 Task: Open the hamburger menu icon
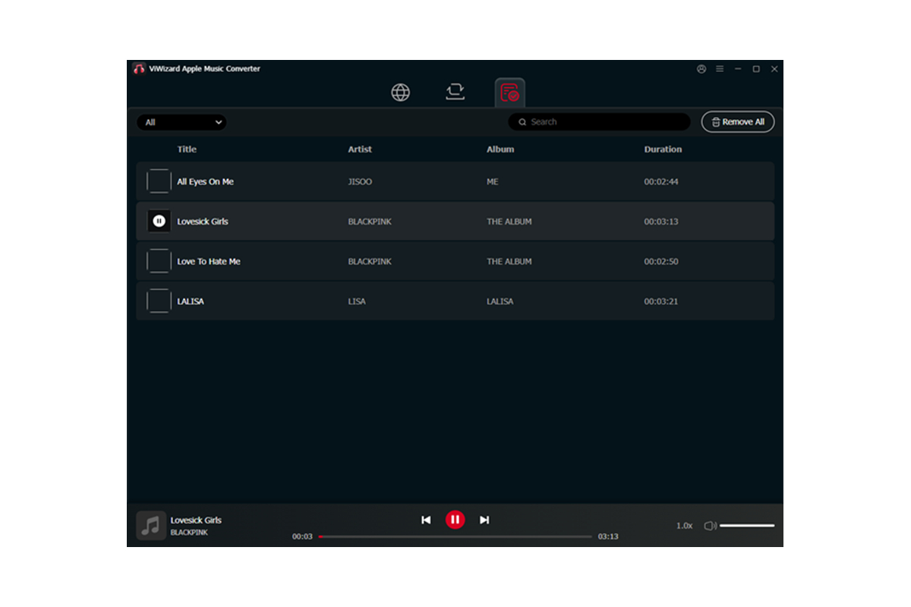[x=720, y=69]
